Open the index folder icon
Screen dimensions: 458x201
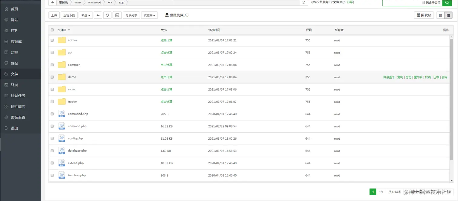(62, 89)
